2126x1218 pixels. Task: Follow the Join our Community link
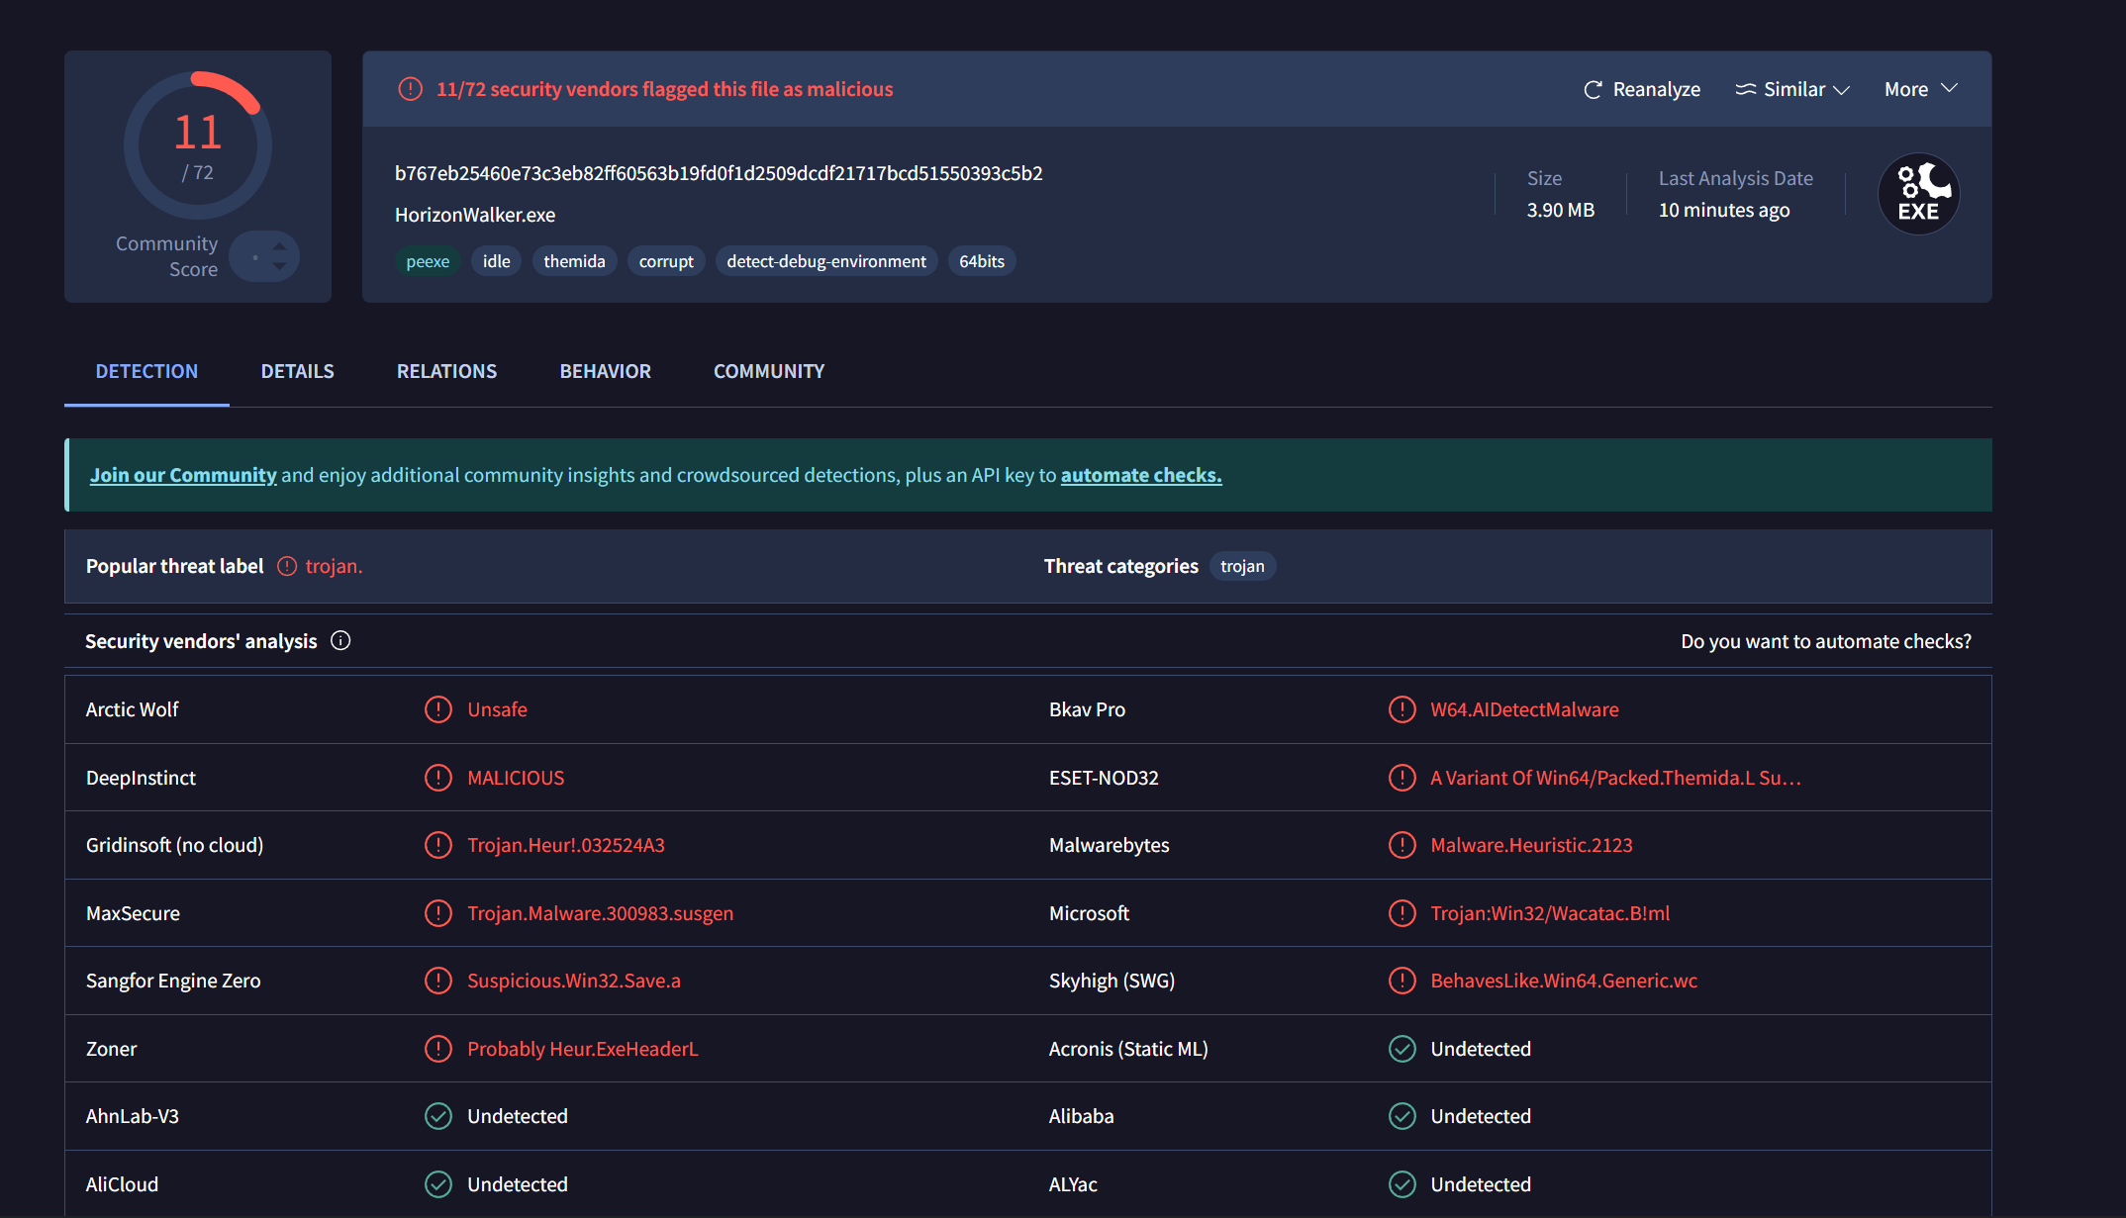pos(183,475)
